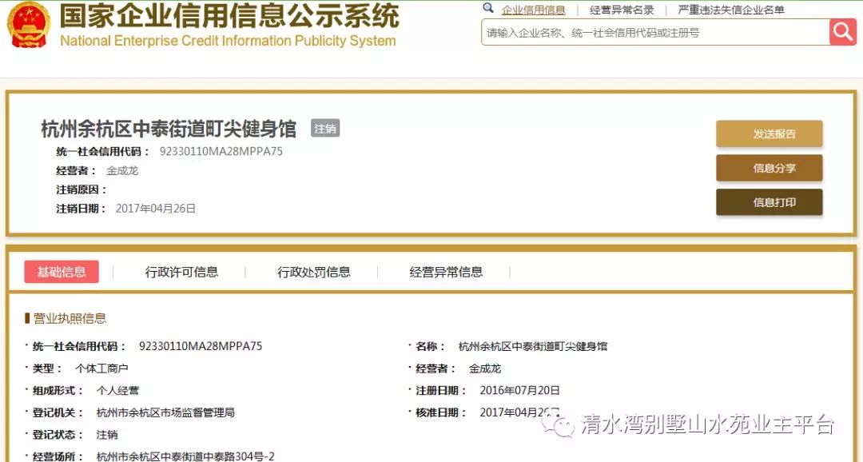Click the 信息打印 button
Screen dimensions: 863x462
pos(770,202)
